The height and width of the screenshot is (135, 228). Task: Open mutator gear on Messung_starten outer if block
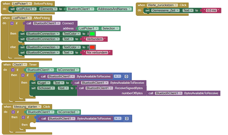pyautogui.click(x=13, y=112)
